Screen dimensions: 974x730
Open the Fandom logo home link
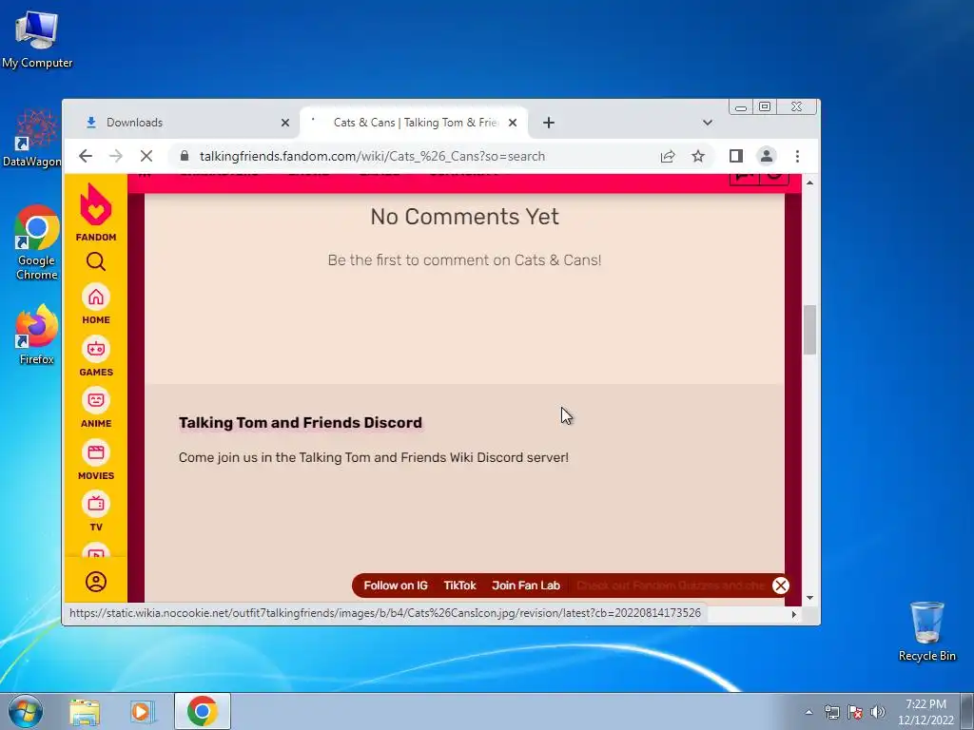(x=96, y=212)
